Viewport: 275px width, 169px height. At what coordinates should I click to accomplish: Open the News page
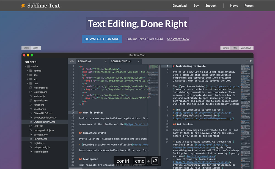coord(234,6)
